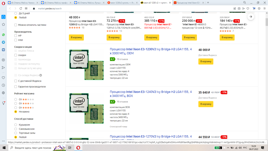Show hidden system tray icons
The image size is (268, 151).
228,148
